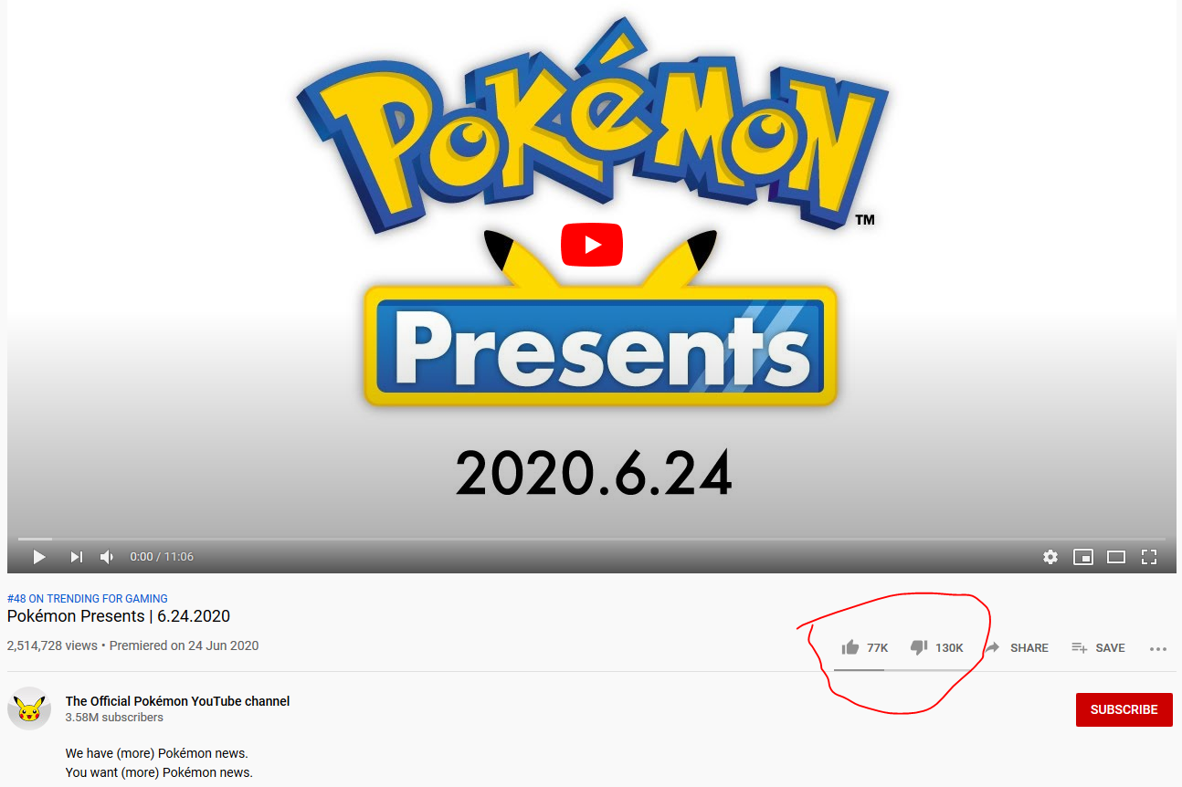1182x787 pixels.
Task: Click the 77K like count
Action: click(877, 647)
